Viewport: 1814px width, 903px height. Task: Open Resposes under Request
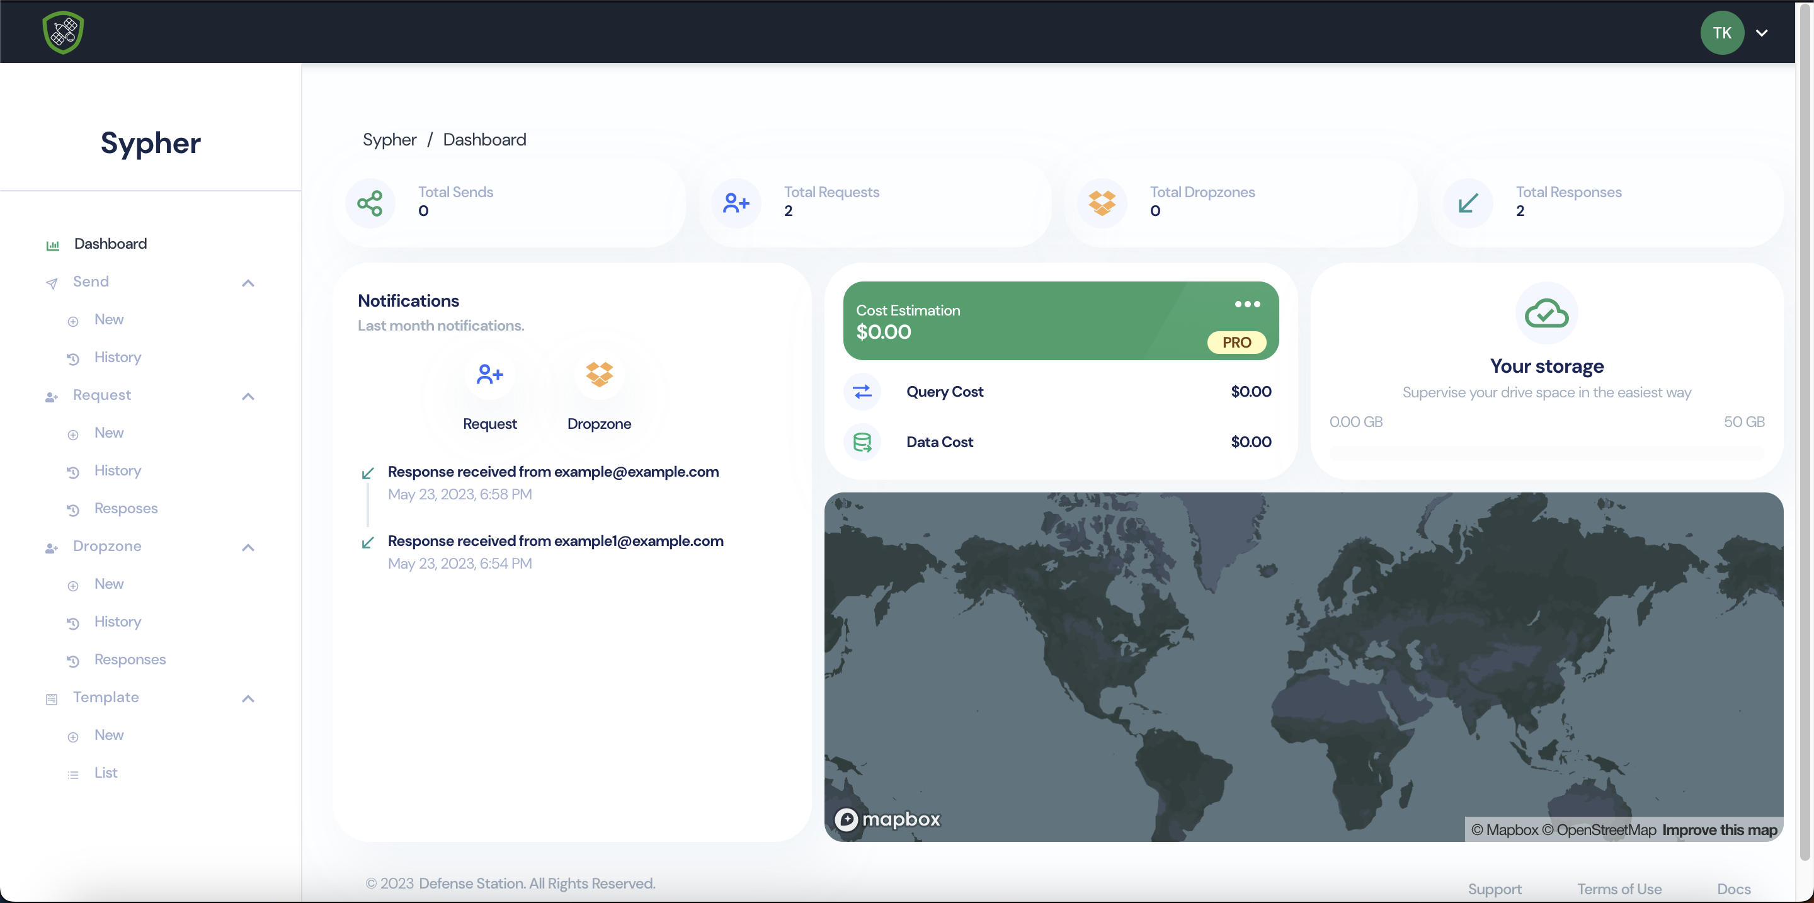tap(126, 508)
